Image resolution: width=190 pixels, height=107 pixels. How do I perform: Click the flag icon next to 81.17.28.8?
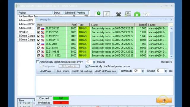(x=42, y=44)
